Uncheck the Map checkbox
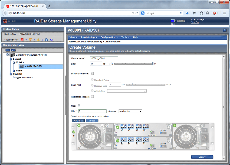 click(x=79, y=106)
